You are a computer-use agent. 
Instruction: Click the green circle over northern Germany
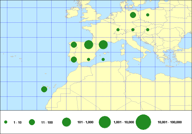133,15
